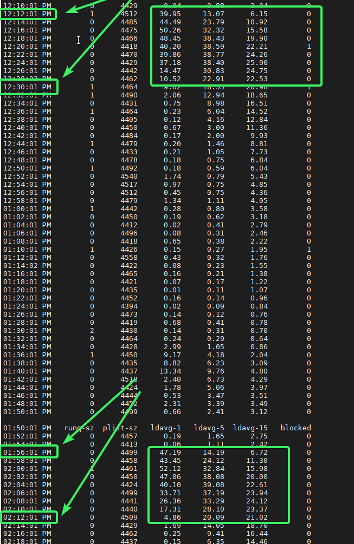Viewport: 354px width, 544px height.
Task: Select timestamp 01:40:01 PM
Action: (x=27, y=371)
